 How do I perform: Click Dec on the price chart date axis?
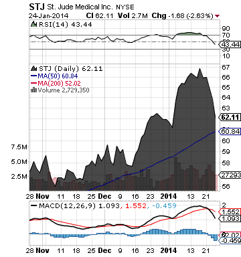pyautogui.click(x=104, y=196)
